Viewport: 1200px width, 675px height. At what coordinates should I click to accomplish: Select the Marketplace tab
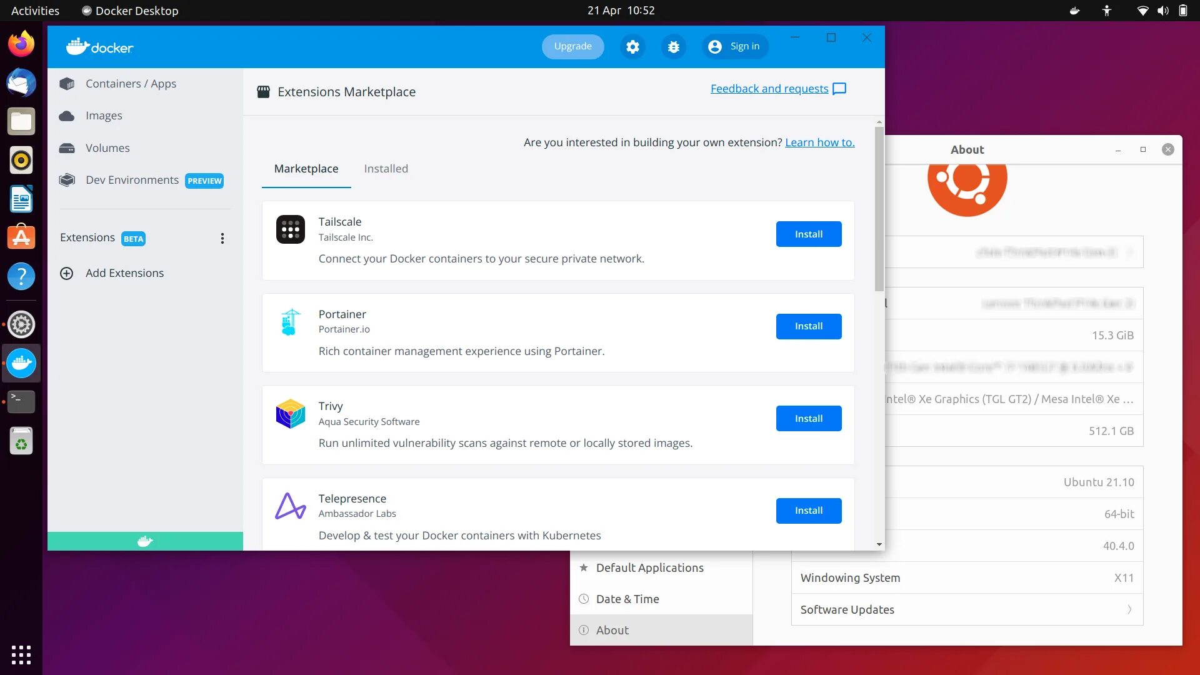pyautogui.click(x=306, y=169)
